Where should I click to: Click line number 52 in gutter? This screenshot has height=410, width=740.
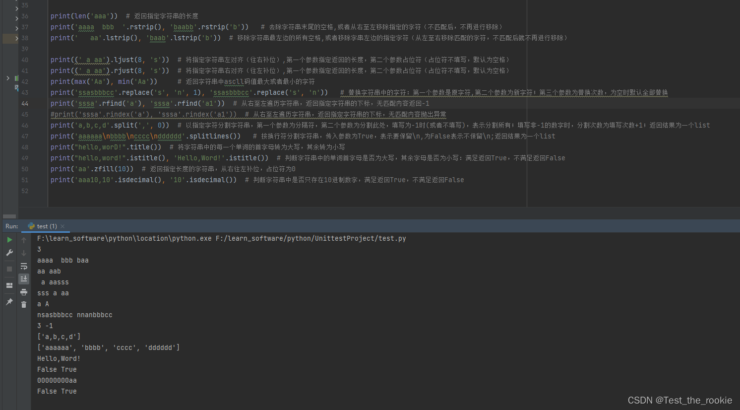coord(25,191)
